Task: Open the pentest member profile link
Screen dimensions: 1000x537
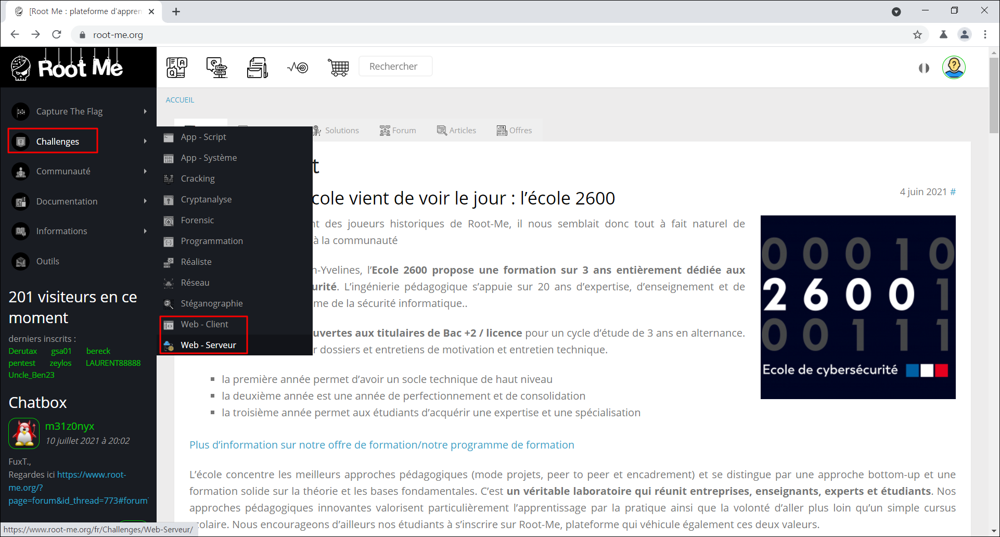Action: pos(22,363)
